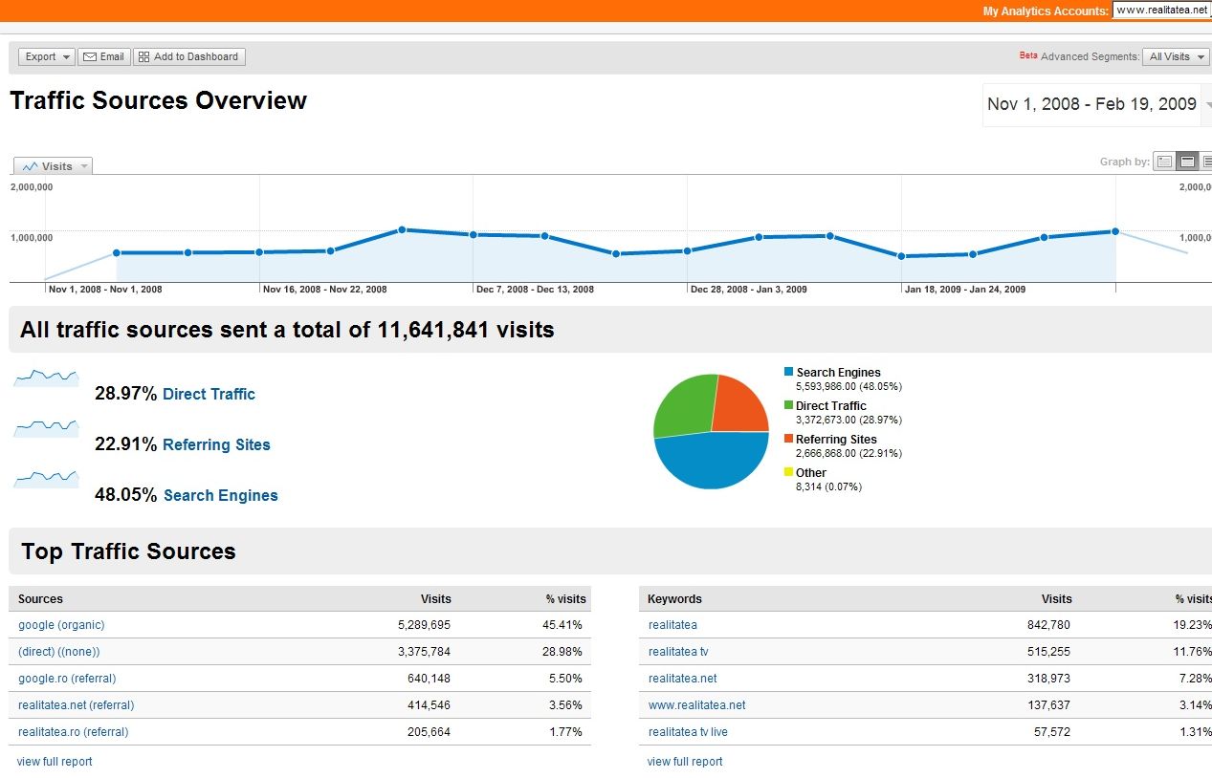Select the highlighted middle Graph by icon
This screenshot has width=1212, height=778.
(x=1187, y=162)
